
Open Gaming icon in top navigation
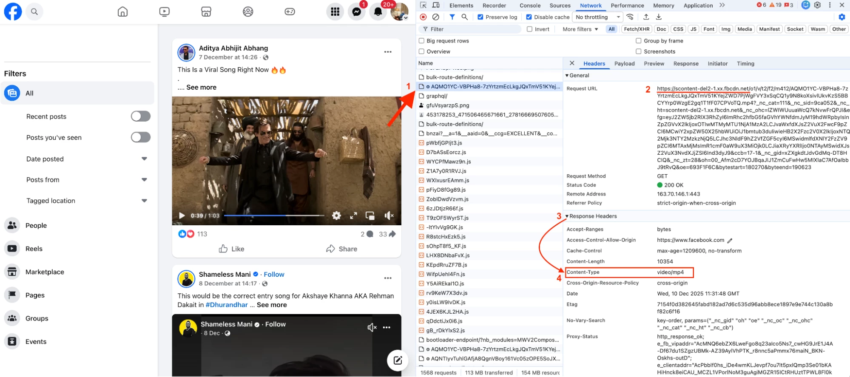(x=290, y=12)
